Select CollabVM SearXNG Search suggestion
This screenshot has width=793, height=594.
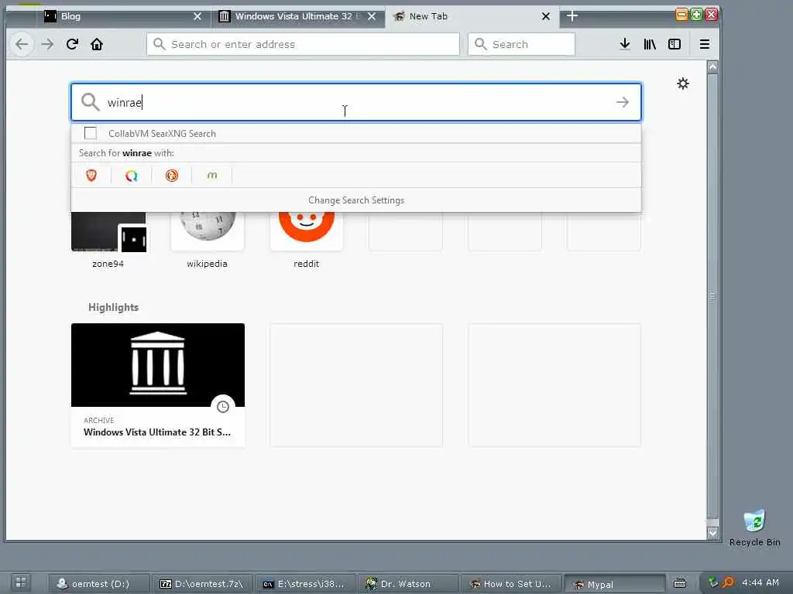click(x=356, y=133)
